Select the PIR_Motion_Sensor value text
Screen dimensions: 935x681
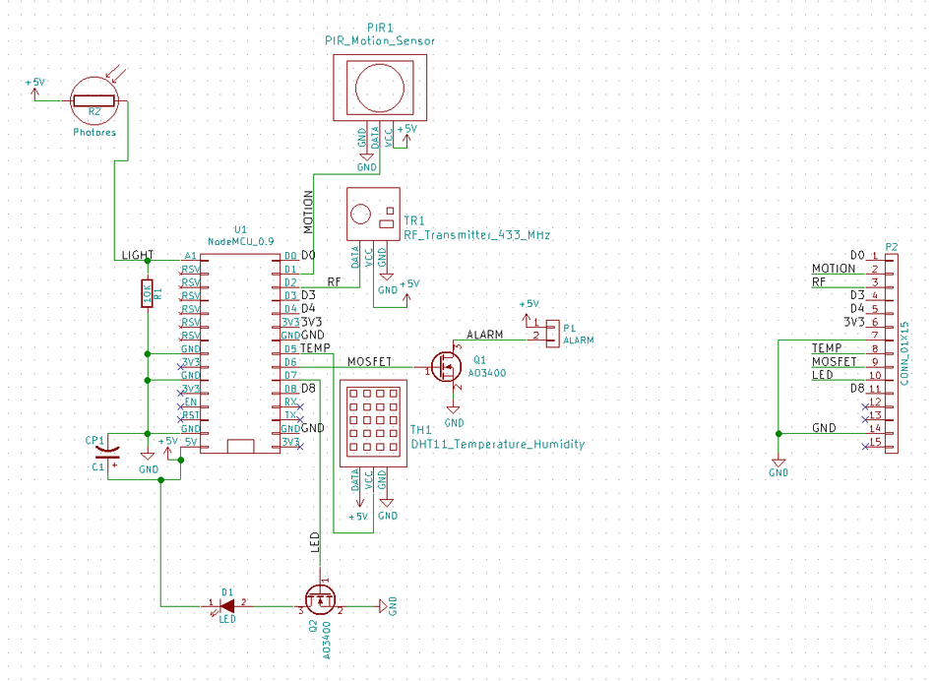(379, 41)
